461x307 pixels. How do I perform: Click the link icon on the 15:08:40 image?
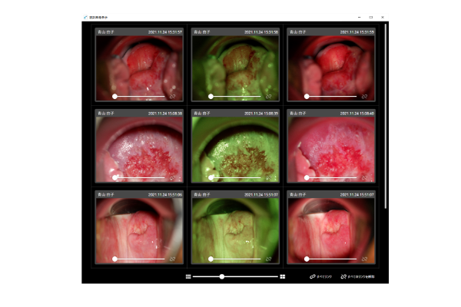point(364,178)
